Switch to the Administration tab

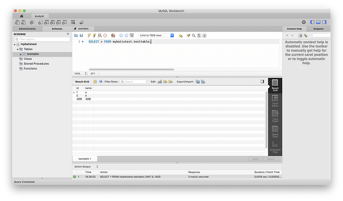[x=27, y=29]
